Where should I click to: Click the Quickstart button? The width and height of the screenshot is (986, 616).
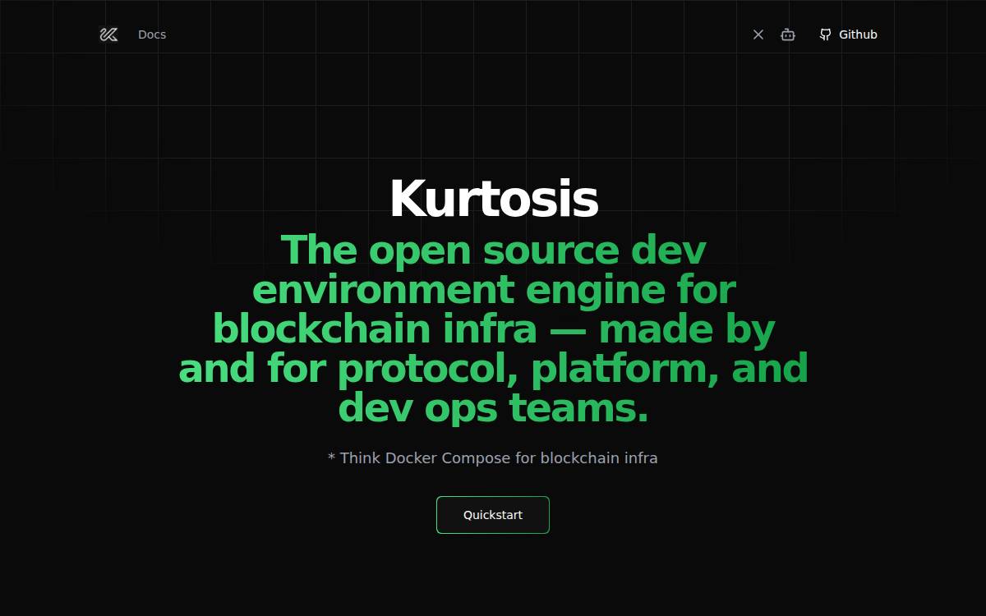[493, 515]
